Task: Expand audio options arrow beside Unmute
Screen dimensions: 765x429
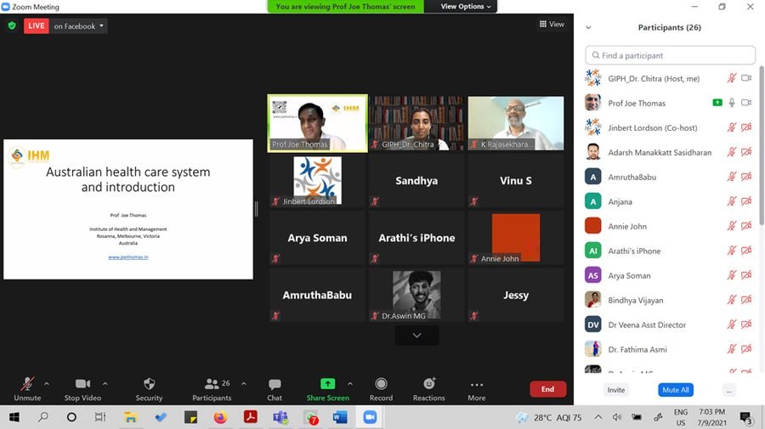Action: (x=47, y=384)
